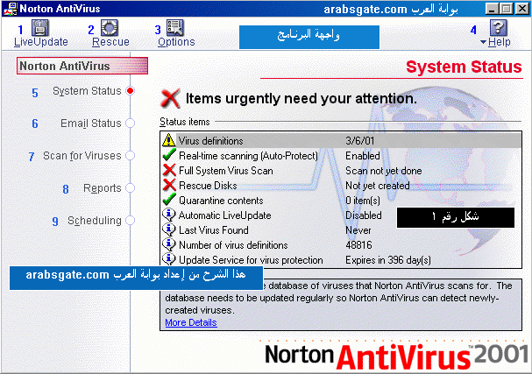Click the green check beside Real-time scanning
Screen dimensions: 532x374
tap(169, 155)
